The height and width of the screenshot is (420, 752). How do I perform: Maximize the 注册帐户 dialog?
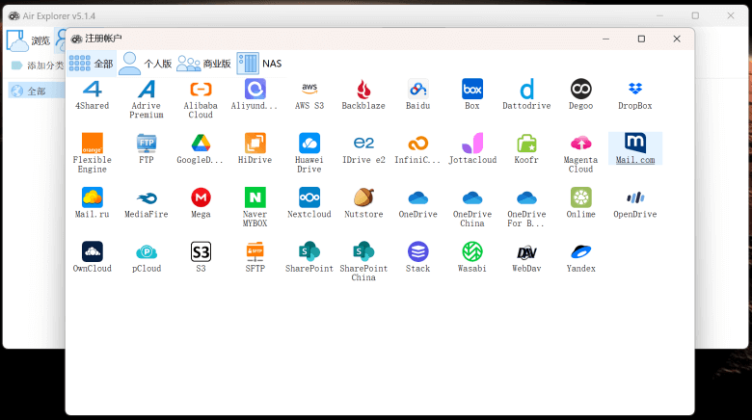coord(641,39)
